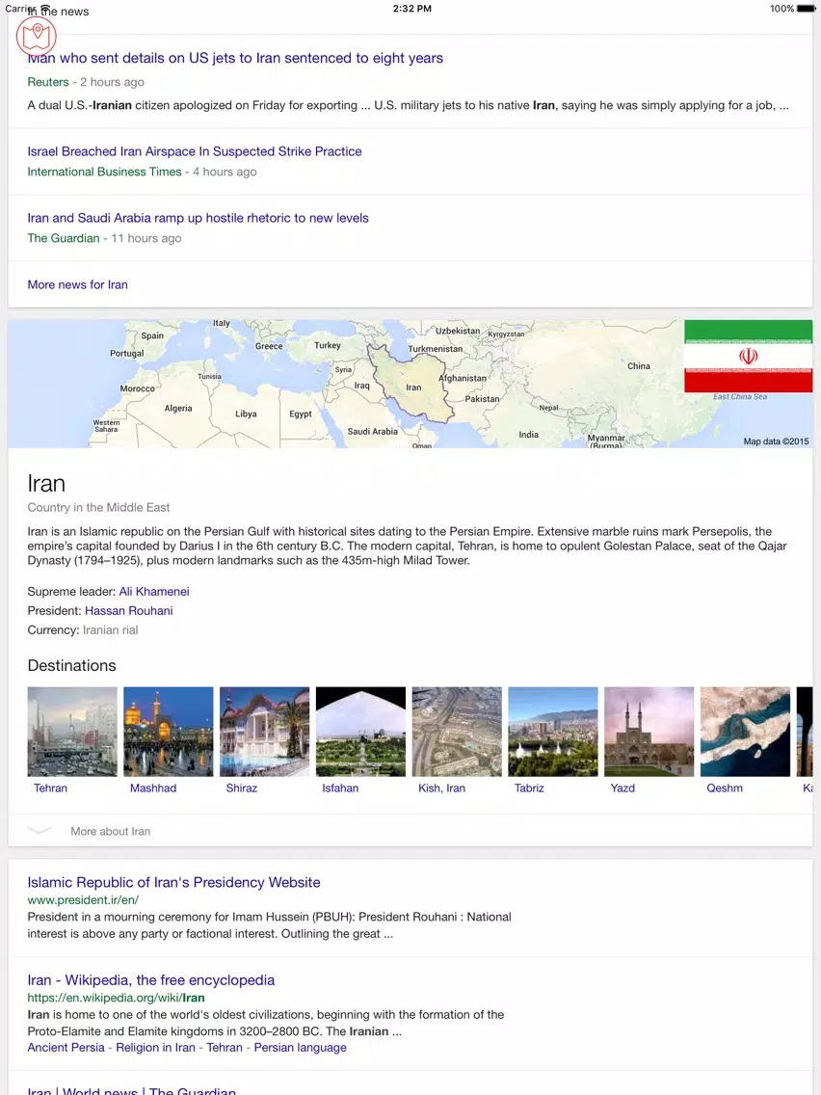821x1095 pixels.
Task: Open 'Tehran' Wikipedia sitelink
Action: [x=225, y=1048]
